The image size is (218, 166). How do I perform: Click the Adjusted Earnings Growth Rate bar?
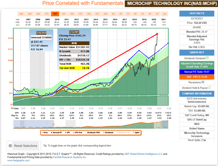point(197,65)
